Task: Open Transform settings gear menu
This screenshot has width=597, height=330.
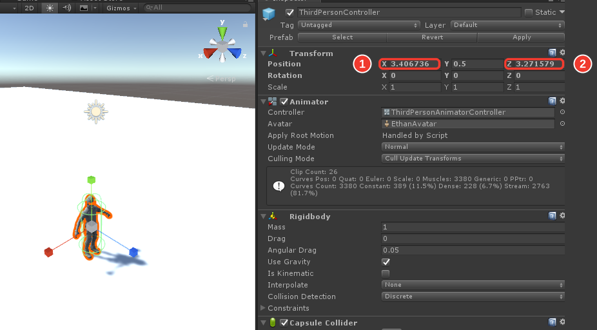Action: (562, 52)
